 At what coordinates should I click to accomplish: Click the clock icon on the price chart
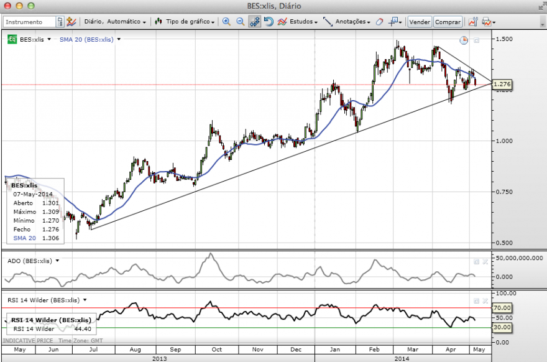464,40
